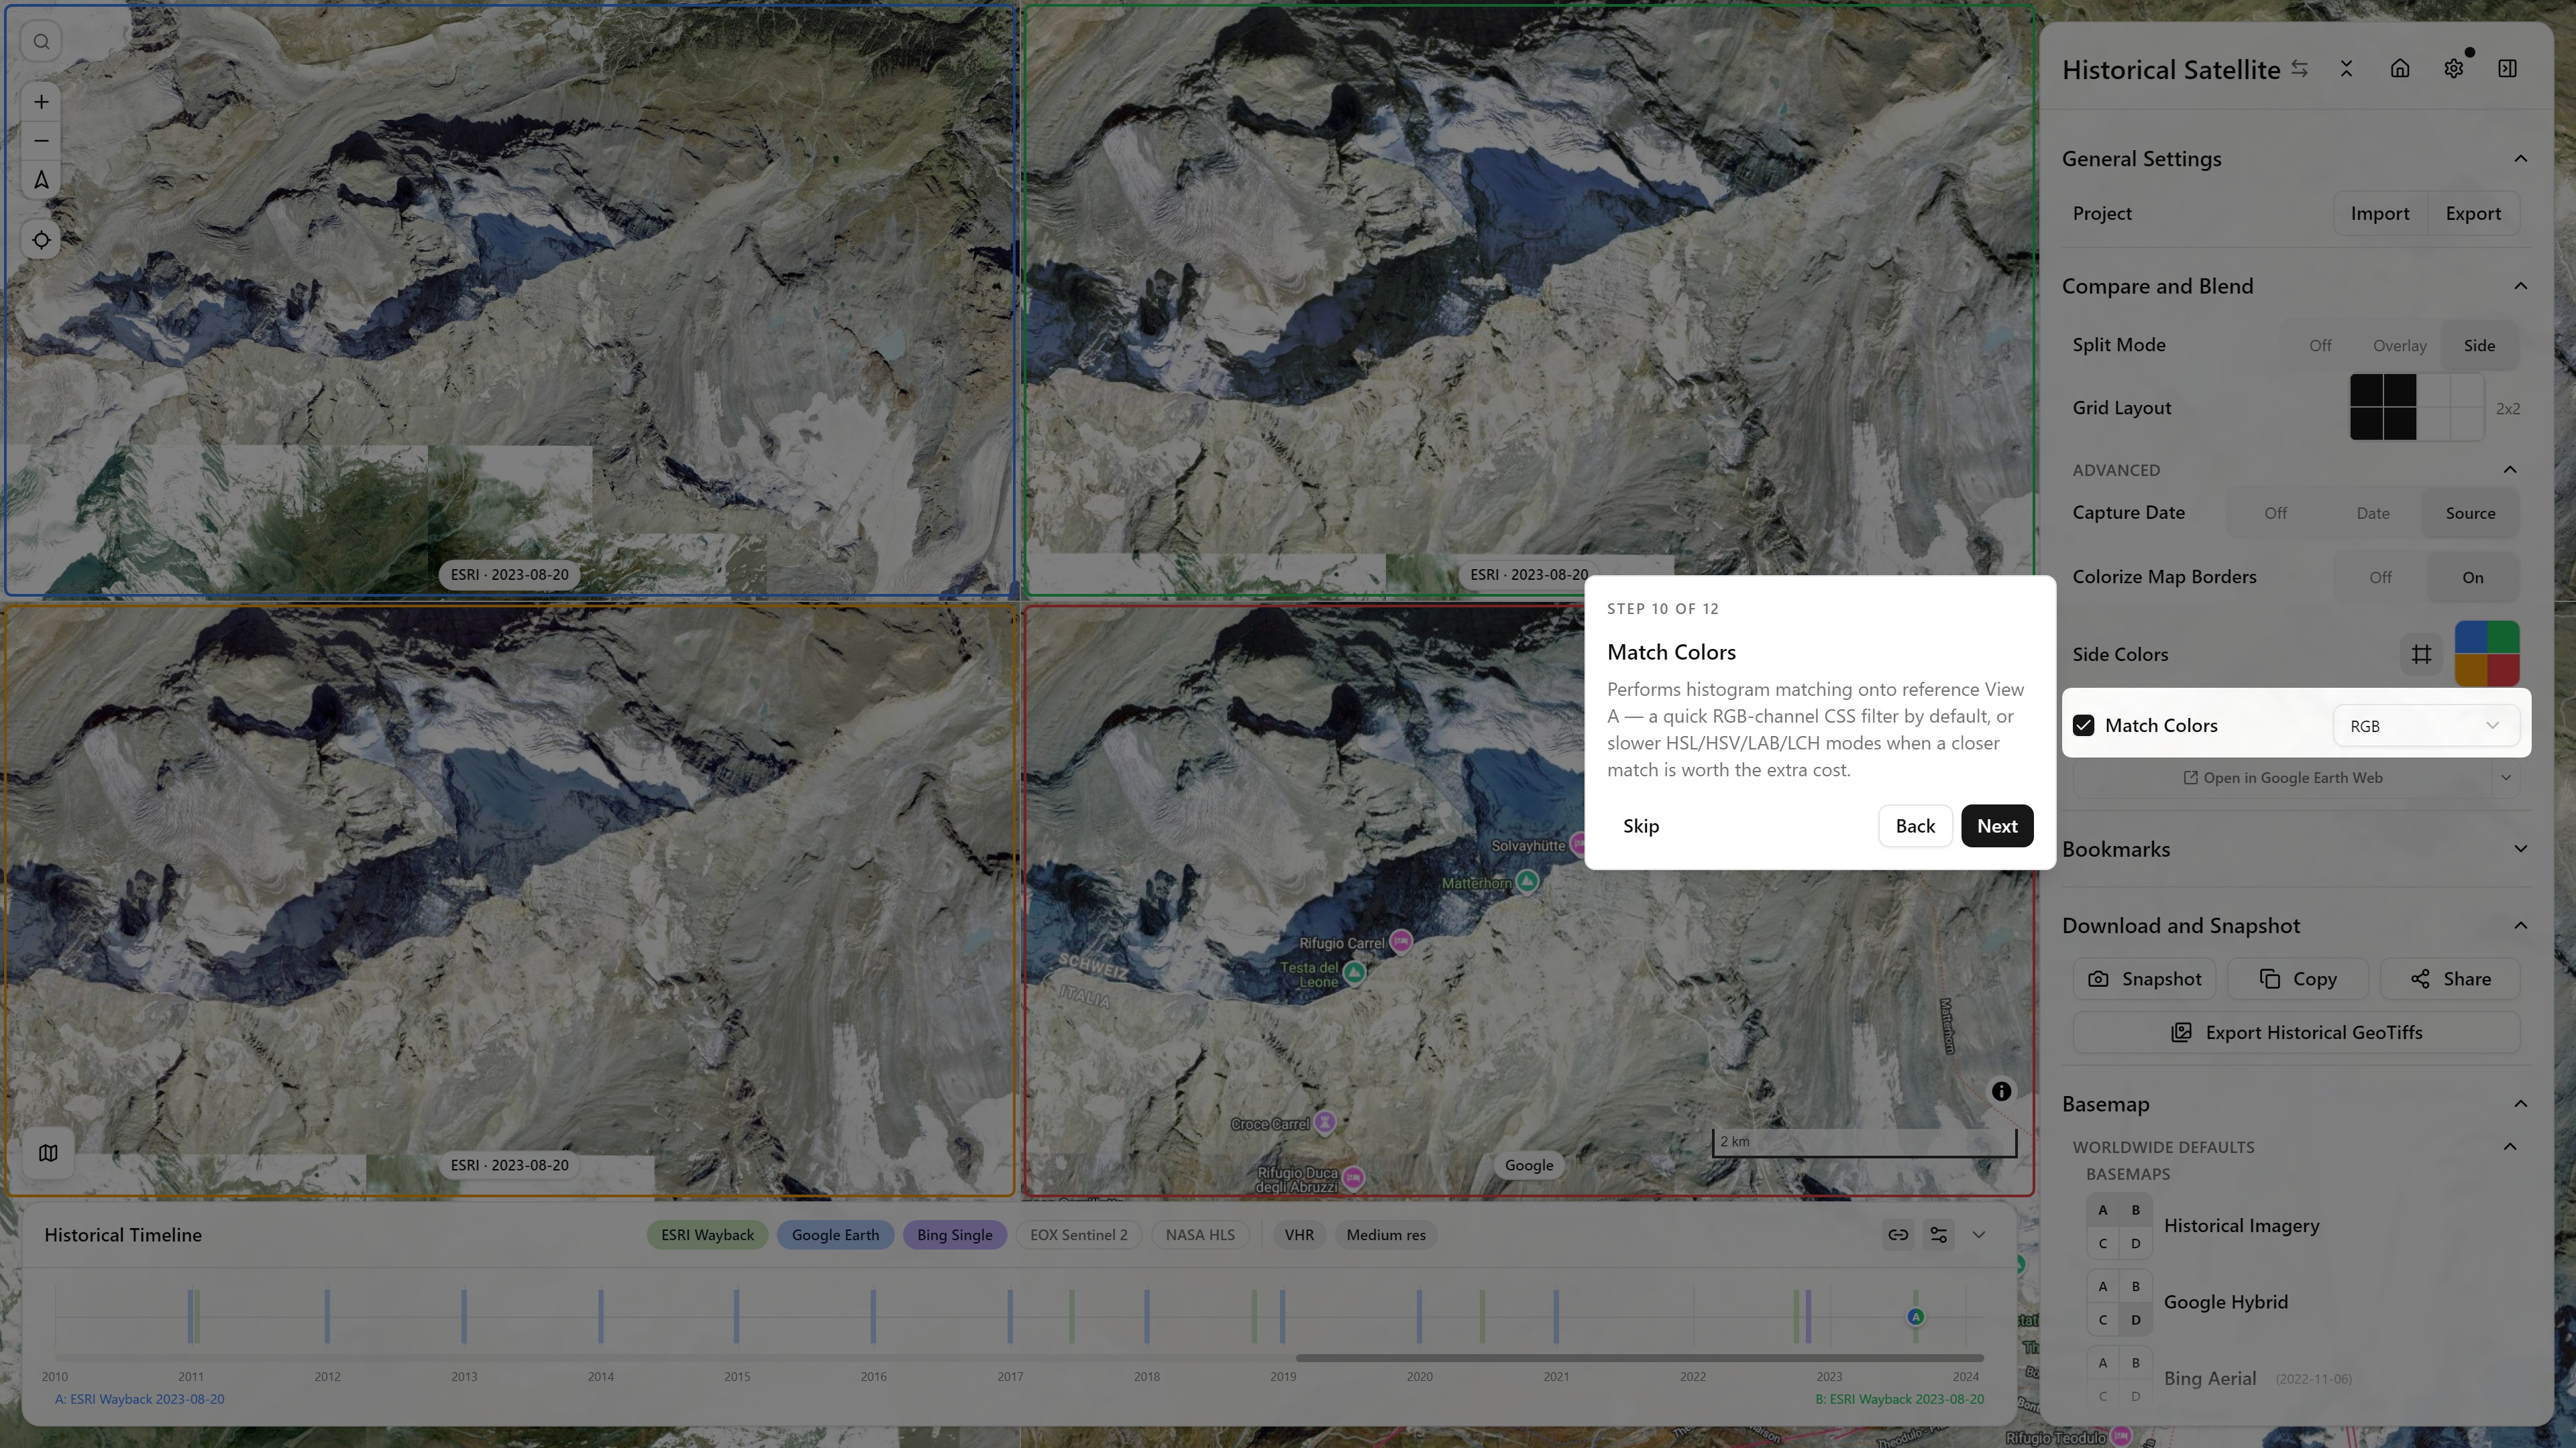Screen dimensions: 2576x1448
Task: Click Back in the tour popup
Action: [1915, 827]
